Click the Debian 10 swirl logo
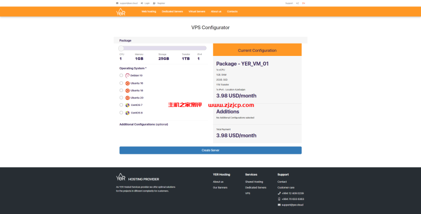This screenshot has width=421, height=214. tap(127, 75)
